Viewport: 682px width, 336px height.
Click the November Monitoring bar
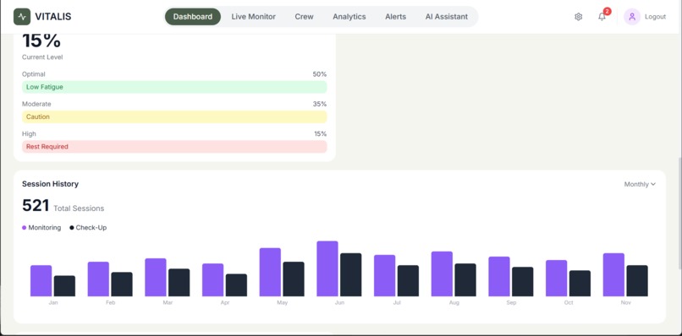click(x=613, y=274)
